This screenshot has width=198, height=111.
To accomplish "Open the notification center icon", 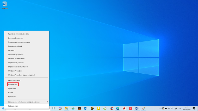I will [x=194, y=108].
